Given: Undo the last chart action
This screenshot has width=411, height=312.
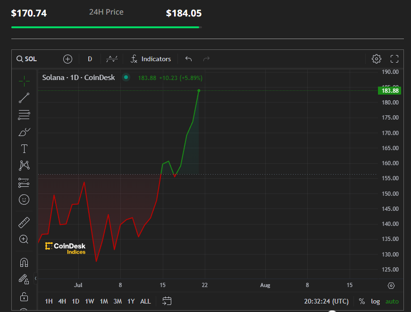Looking at the screenshot, I should [x=188, y=59].
